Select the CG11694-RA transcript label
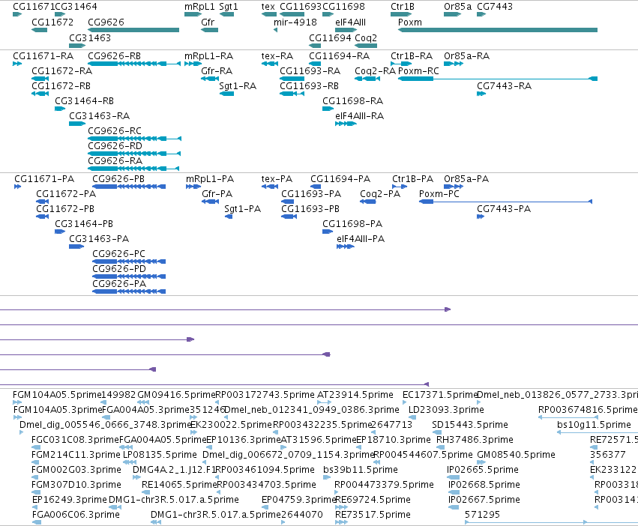The height and width of the screenshot is (526, 638). point(340,55)
